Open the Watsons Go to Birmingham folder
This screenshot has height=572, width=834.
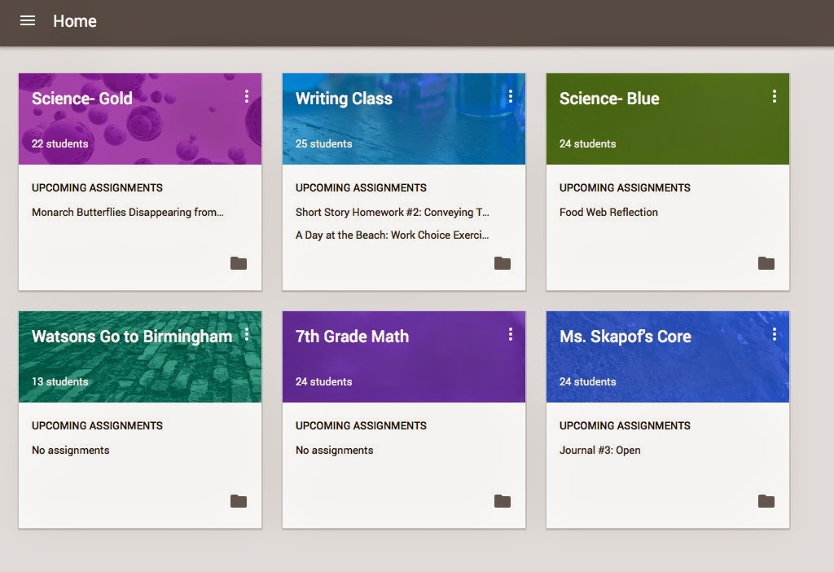point(239,501)
